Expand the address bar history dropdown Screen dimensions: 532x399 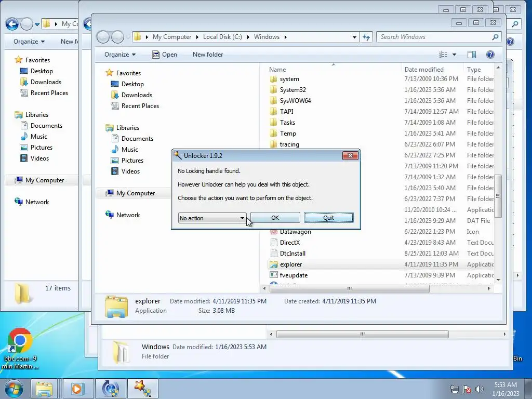coord(354,37)
